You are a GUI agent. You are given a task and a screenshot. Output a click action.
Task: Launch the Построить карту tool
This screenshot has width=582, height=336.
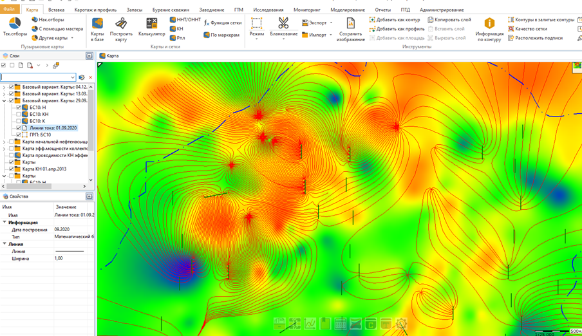(121, 28)
